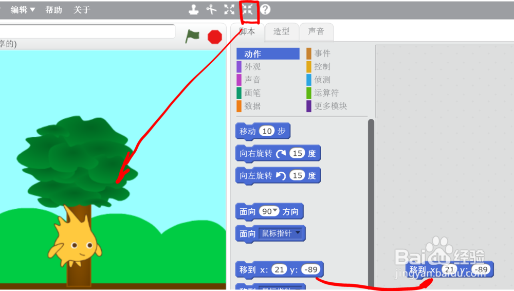The image size is (514, 291).
Task: Select the duplicate stamp tool
Action: click(x=194, y=10)
